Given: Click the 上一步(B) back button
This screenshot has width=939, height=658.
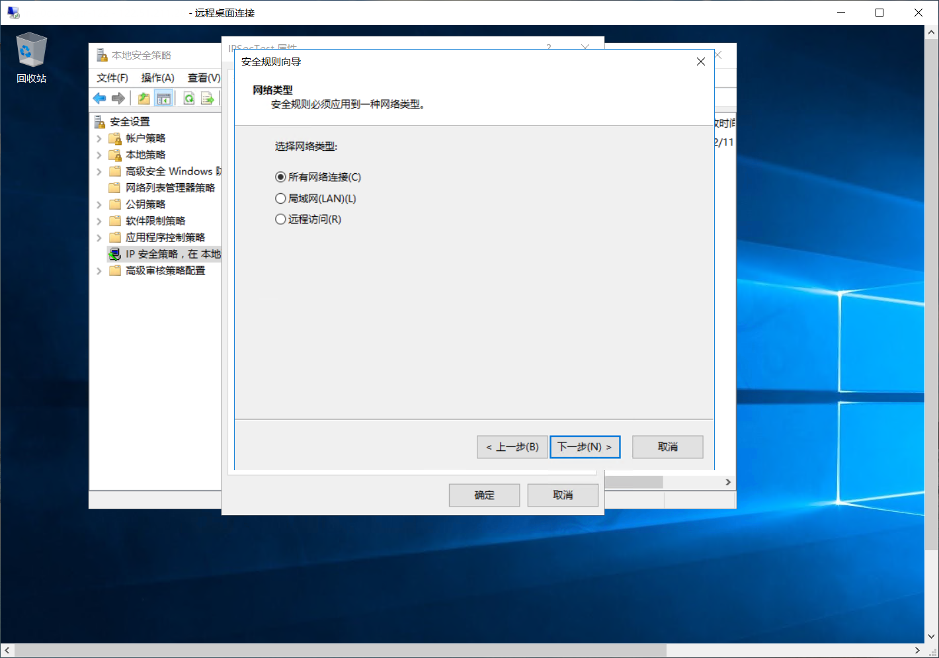Looking at the screenshot, I should click(512, 447).
